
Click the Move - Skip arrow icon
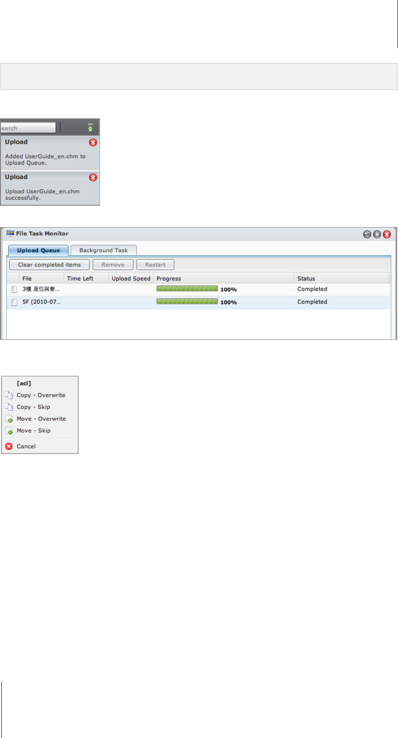click(9, 431)
